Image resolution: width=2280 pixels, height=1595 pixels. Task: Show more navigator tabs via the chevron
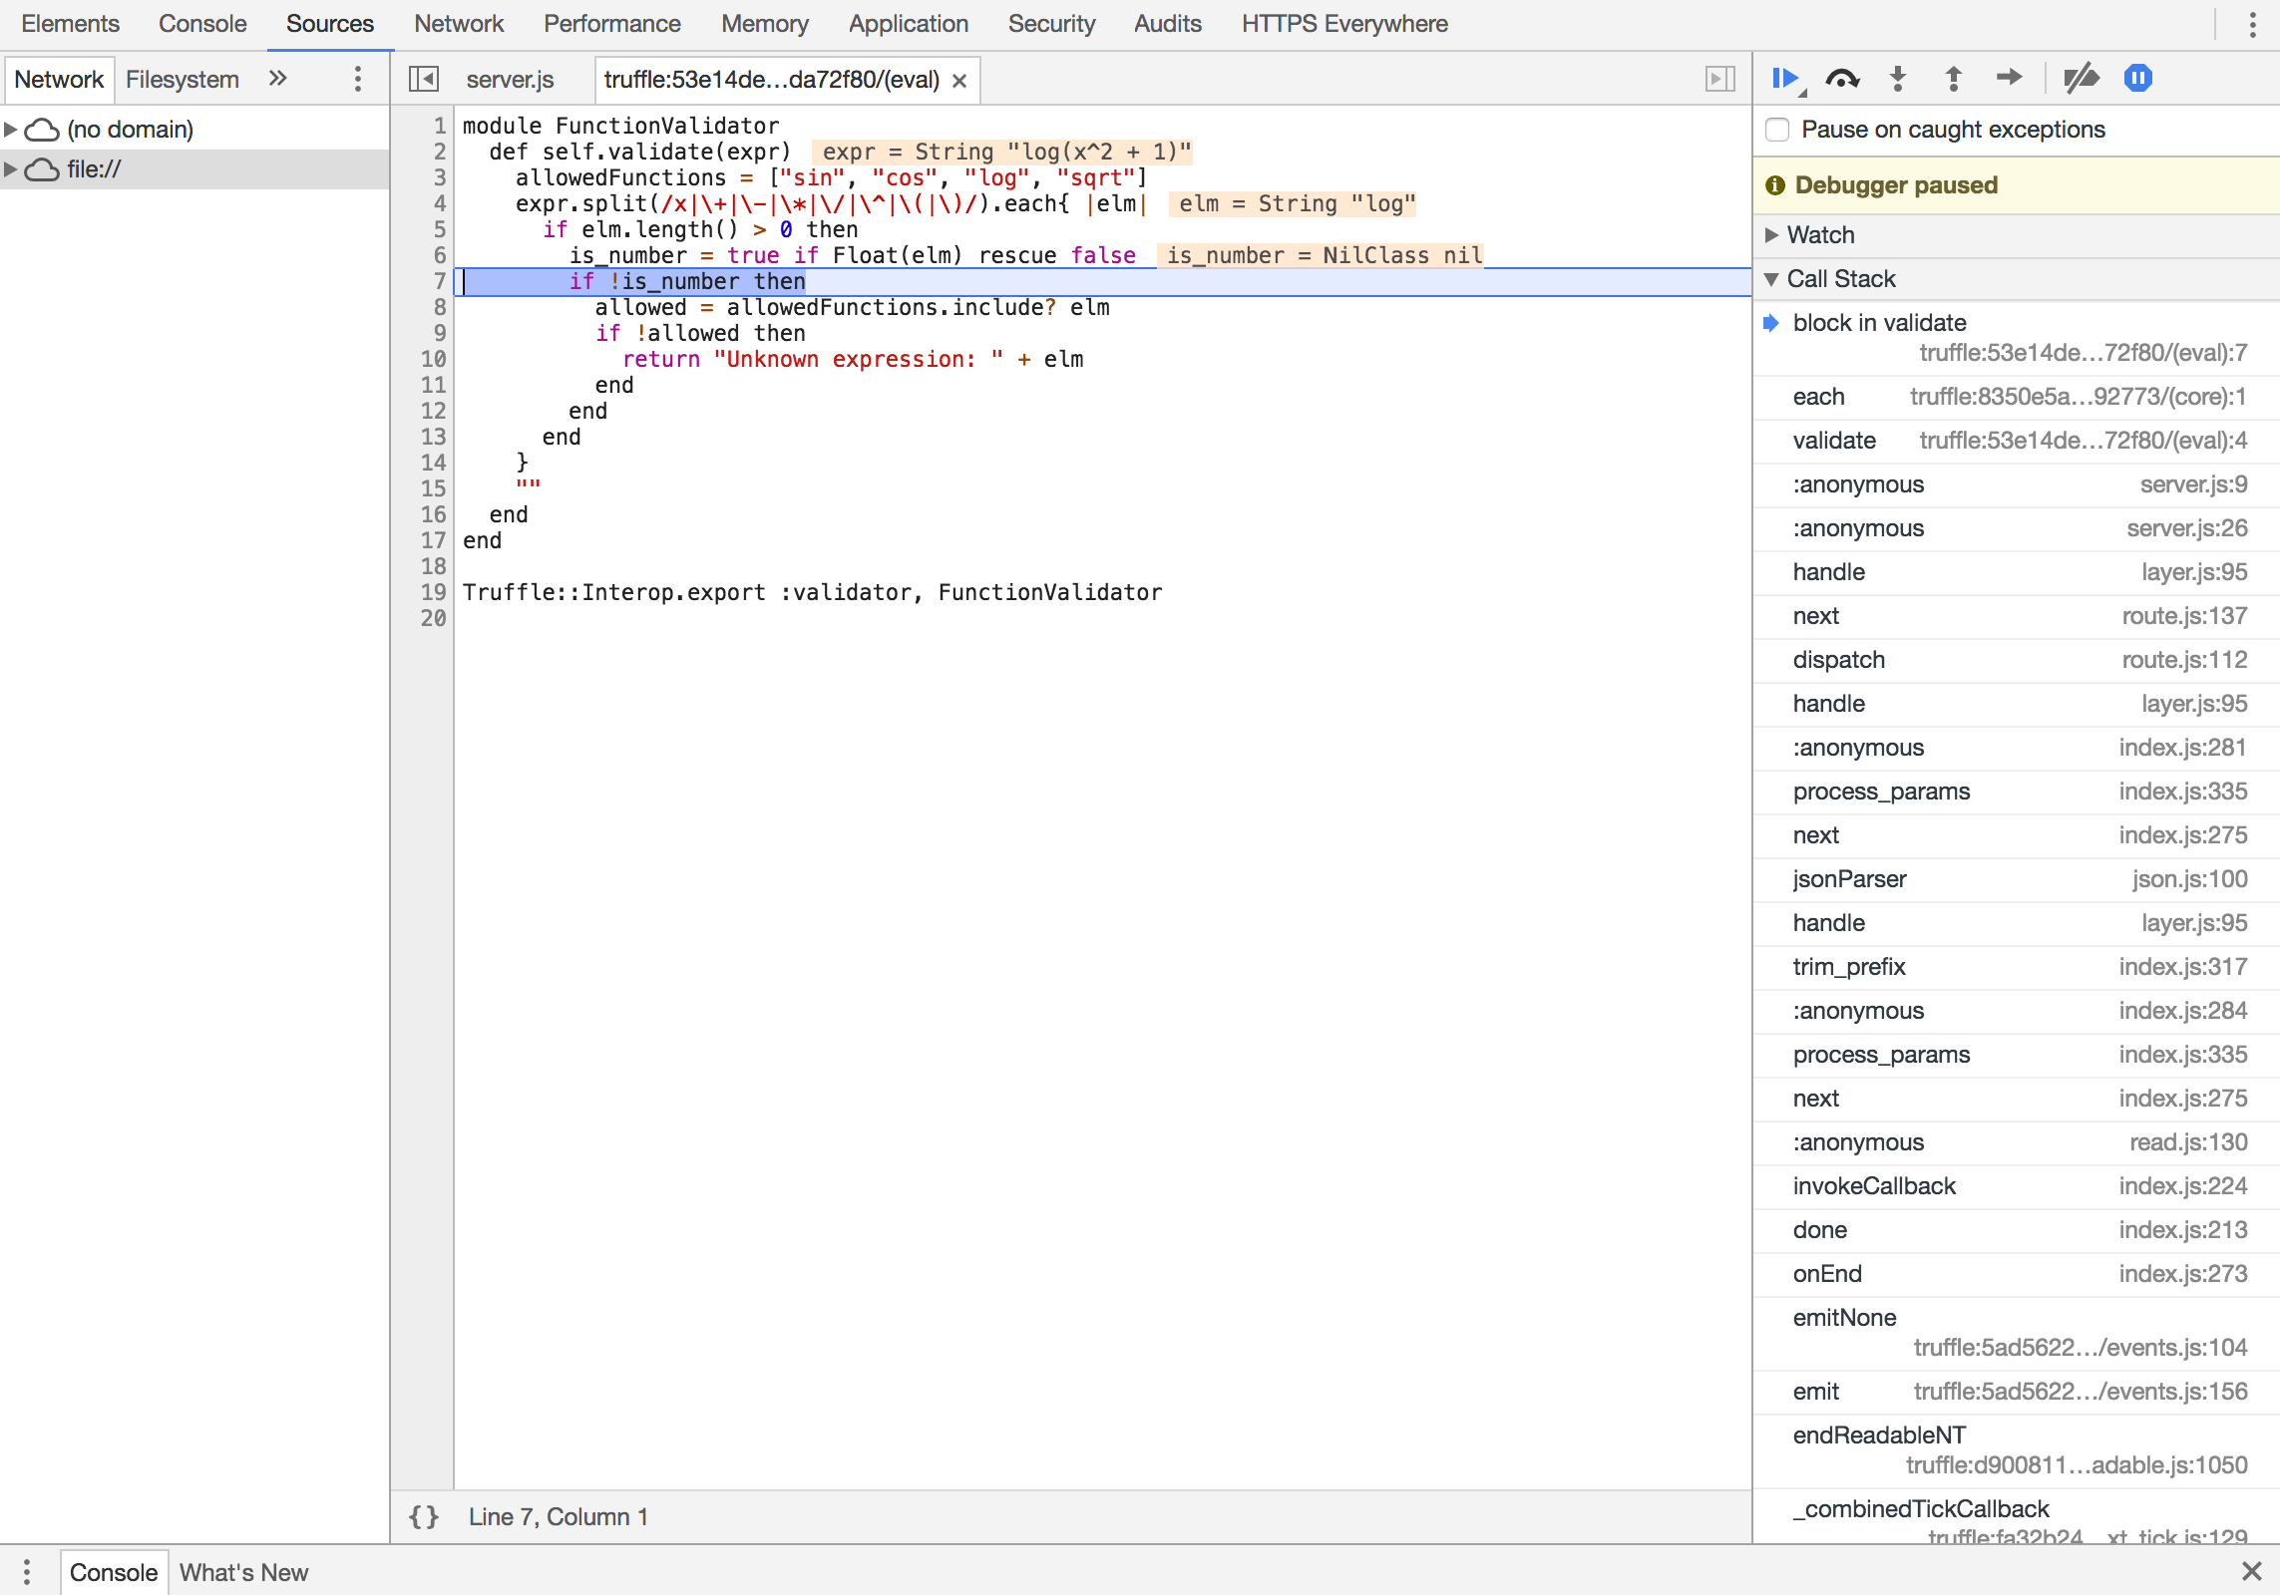tap(277, 79)
